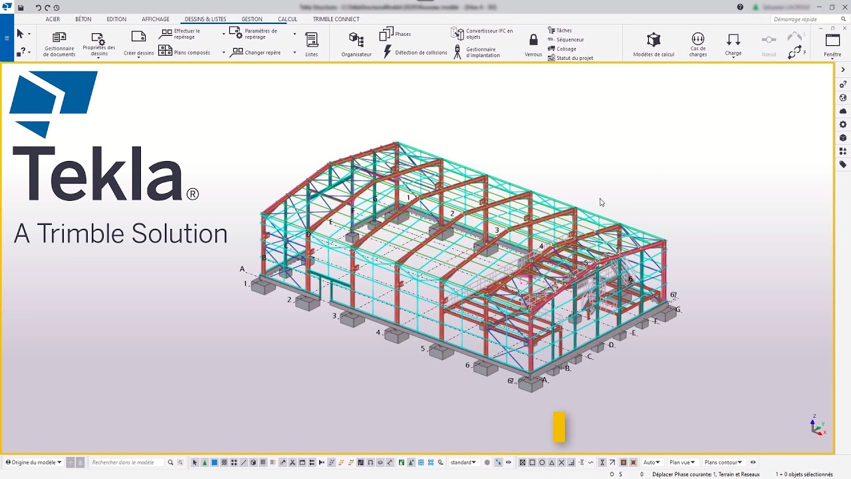Switch to the ACIER tab
This screenshot has height=479, width=851.
pyautogui.click(x=53, y=19)
